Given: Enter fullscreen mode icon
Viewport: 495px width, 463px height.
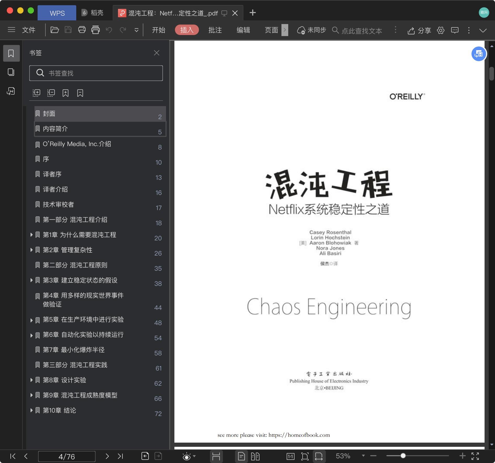Looking at the screenshot, I should pyautogui.click(x=475, y=456).
